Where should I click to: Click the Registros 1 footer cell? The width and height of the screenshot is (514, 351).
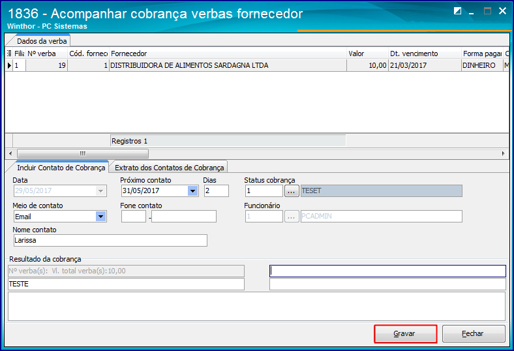(228, 141)
